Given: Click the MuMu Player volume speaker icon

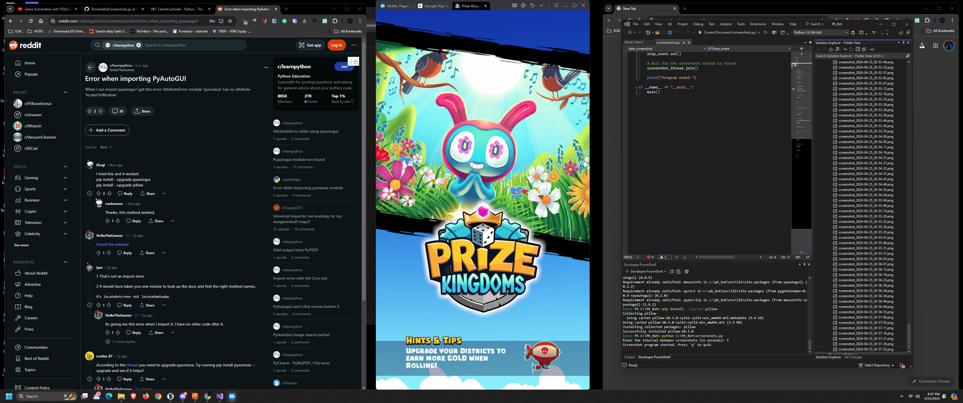Looking at the screenshot, I should 523,6.
